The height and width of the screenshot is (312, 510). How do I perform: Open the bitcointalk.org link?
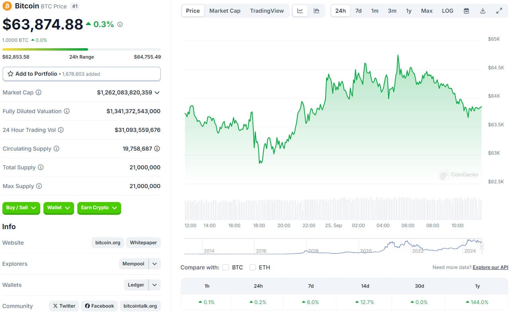140,306
